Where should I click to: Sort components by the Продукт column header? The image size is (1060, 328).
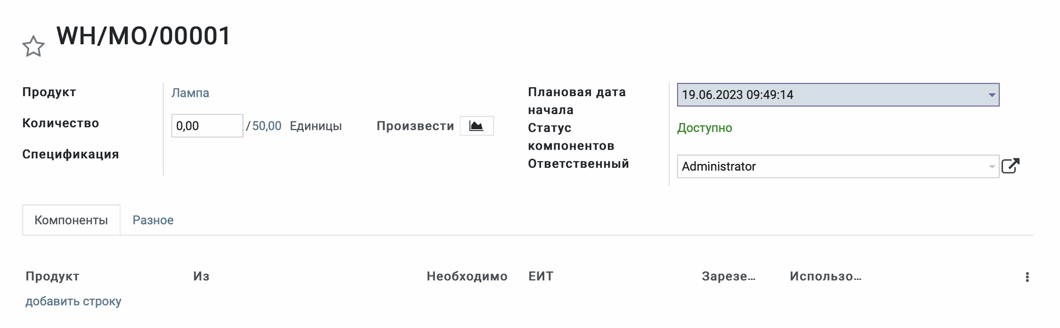52,277
